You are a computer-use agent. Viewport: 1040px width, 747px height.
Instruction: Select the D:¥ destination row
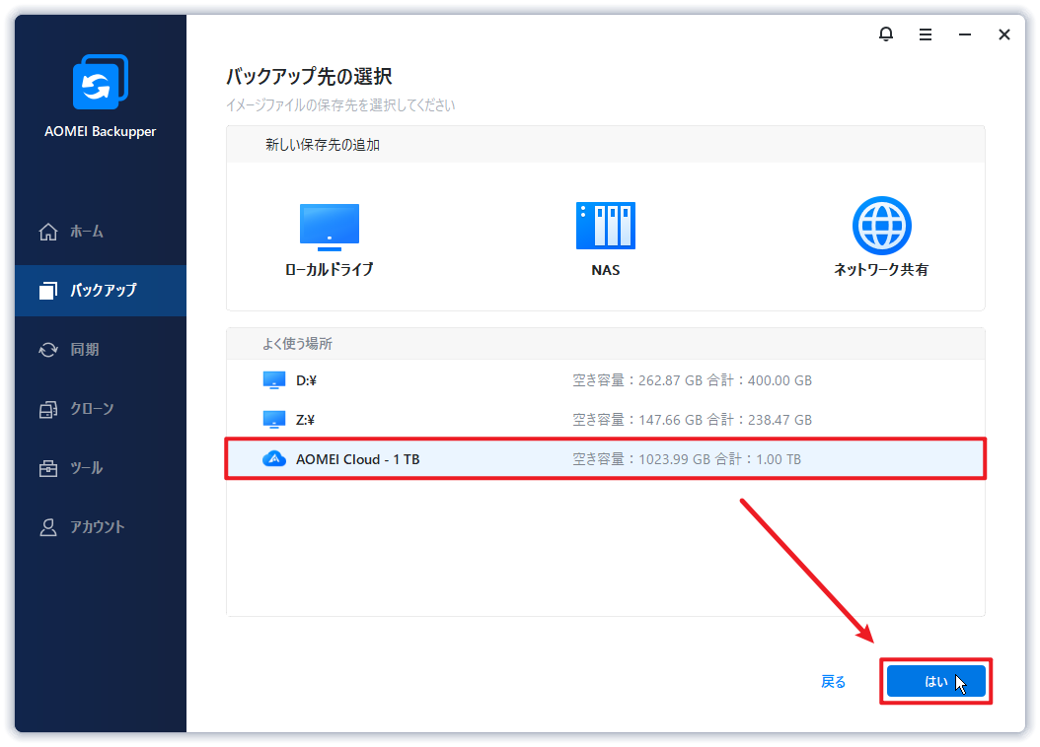(606, 380)
